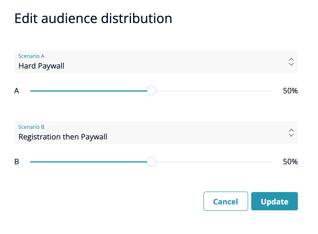Click the filled teal portion of slider A

(x=89, y=91)
